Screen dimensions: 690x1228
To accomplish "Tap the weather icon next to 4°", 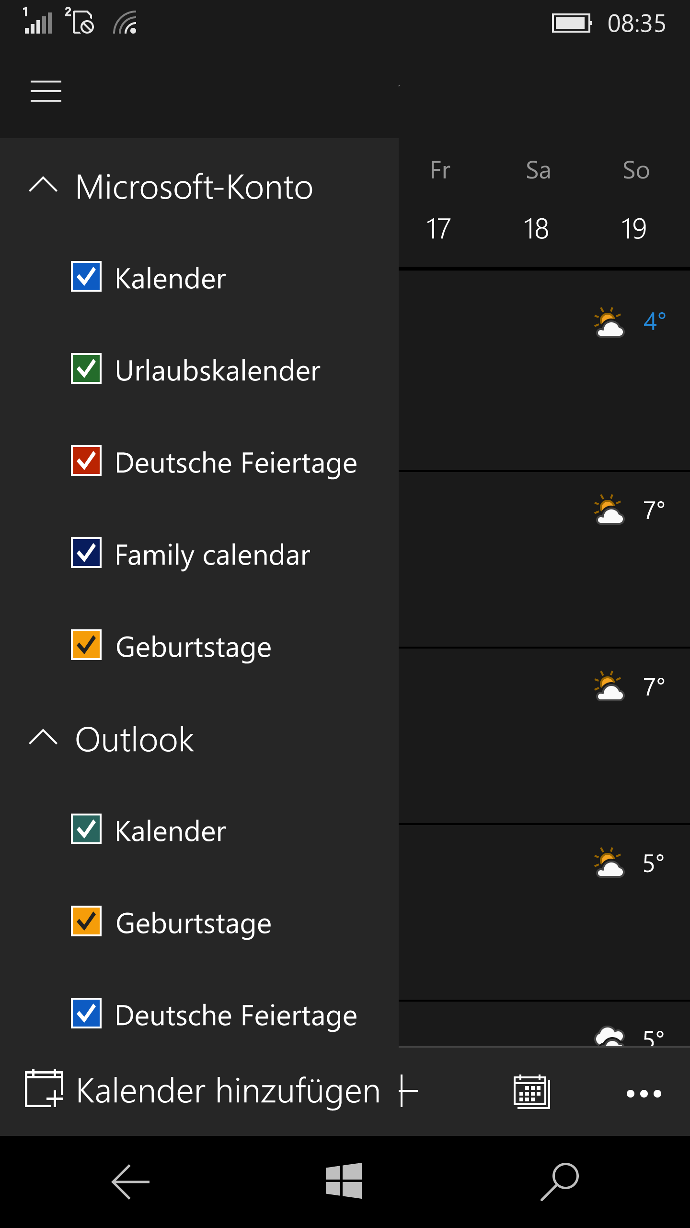I will [x=609, y=322].
